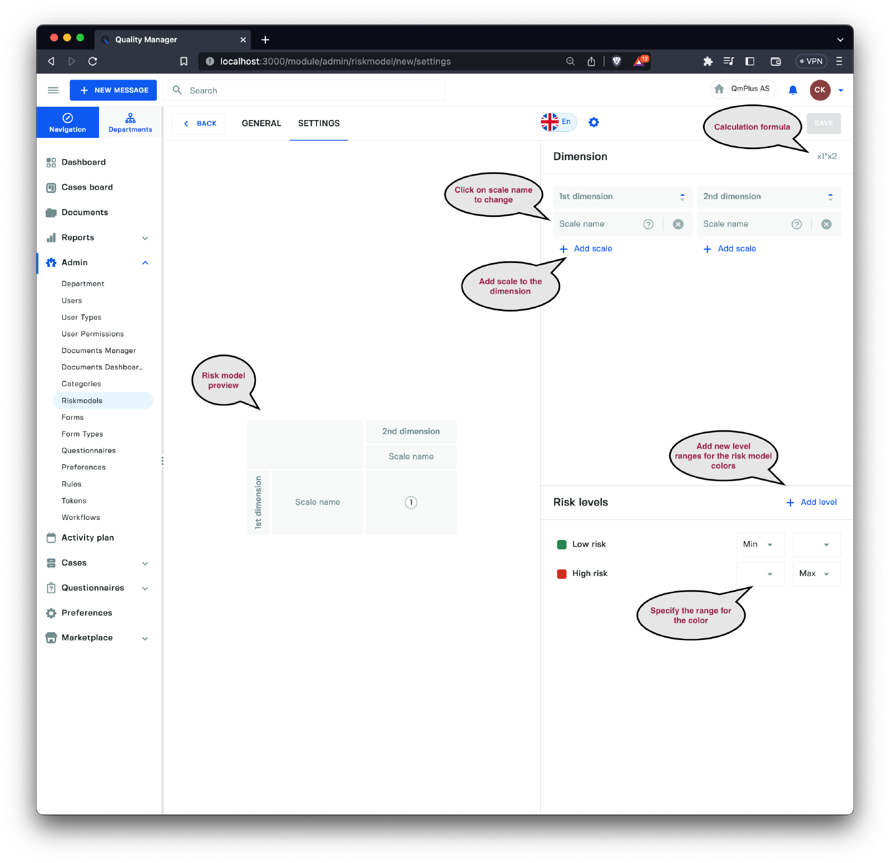Open Brave Shields icon in address bar
This screenshot has height=863, width=890.
pos(616,61)
